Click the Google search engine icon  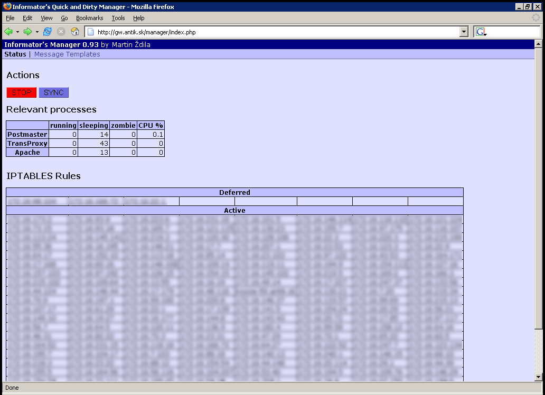click(481, 32)
